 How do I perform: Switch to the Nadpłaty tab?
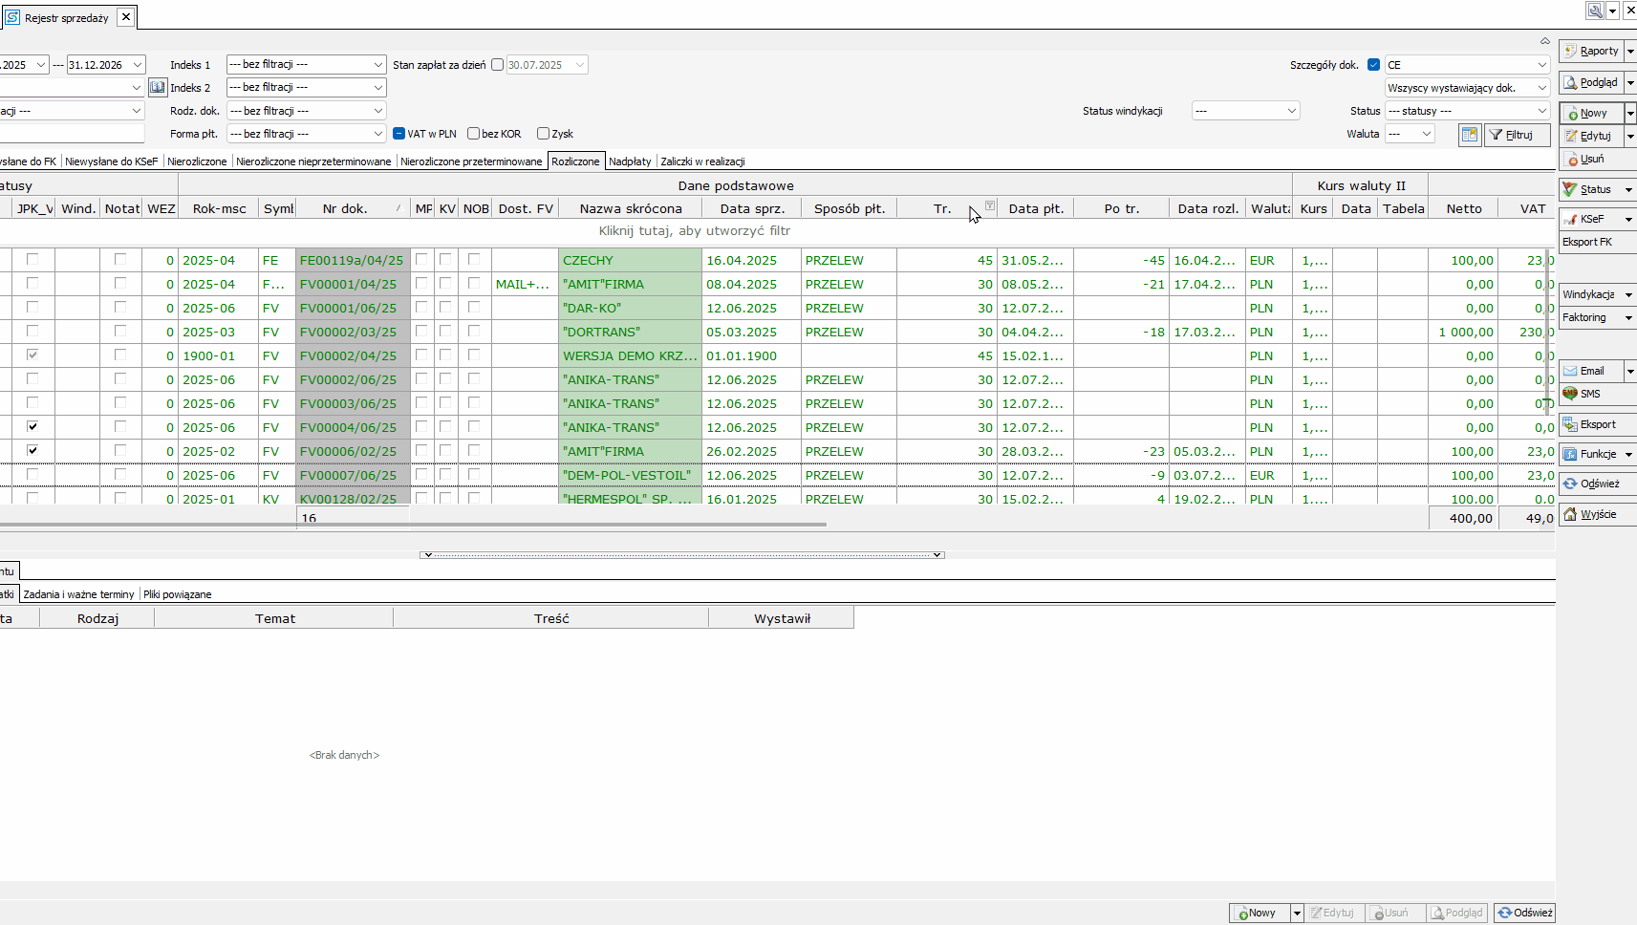pos(630,161)
